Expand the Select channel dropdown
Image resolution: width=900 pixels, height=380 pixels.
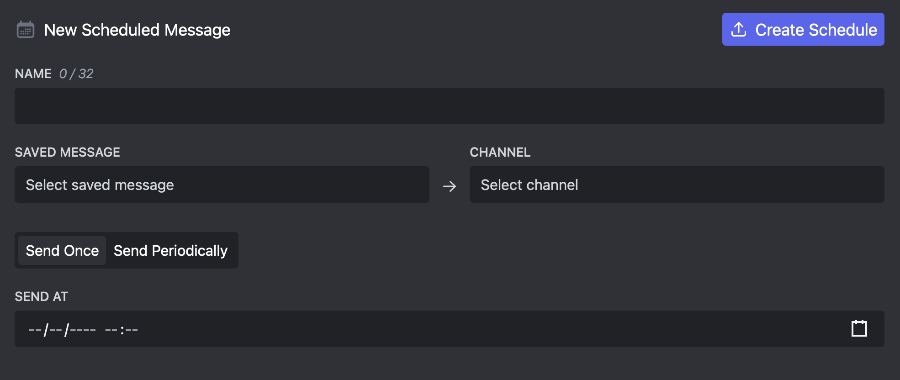[x=677, y=185]
